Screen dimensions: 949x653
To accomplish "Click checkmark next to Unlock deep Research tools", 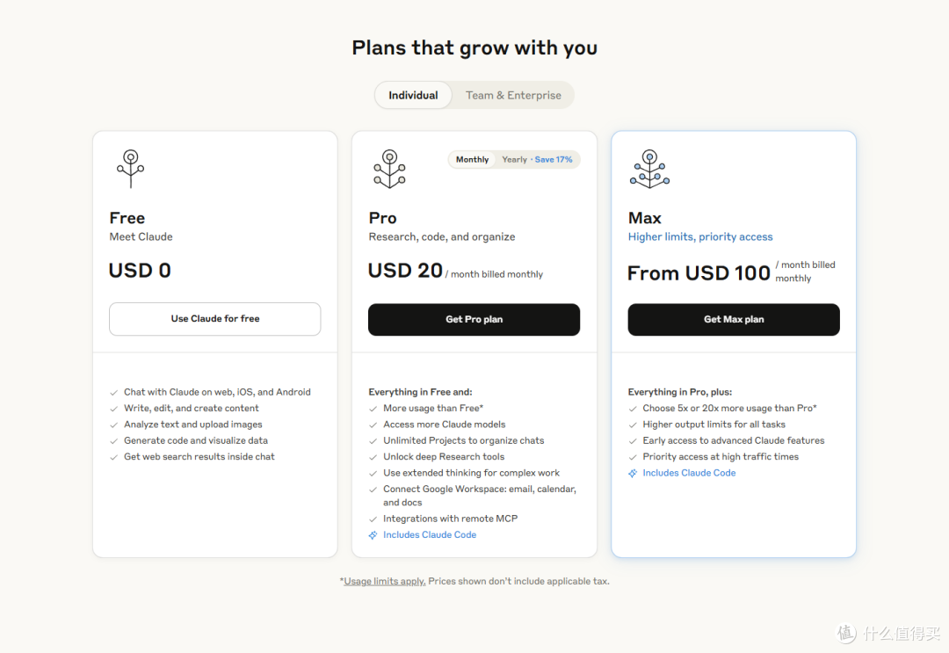I will 373,458.
